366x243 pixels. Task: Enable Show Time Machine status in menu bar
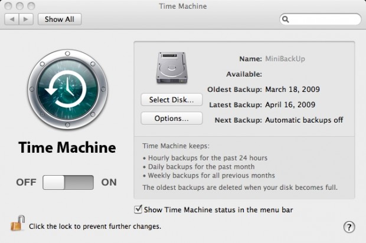(139, 209)
